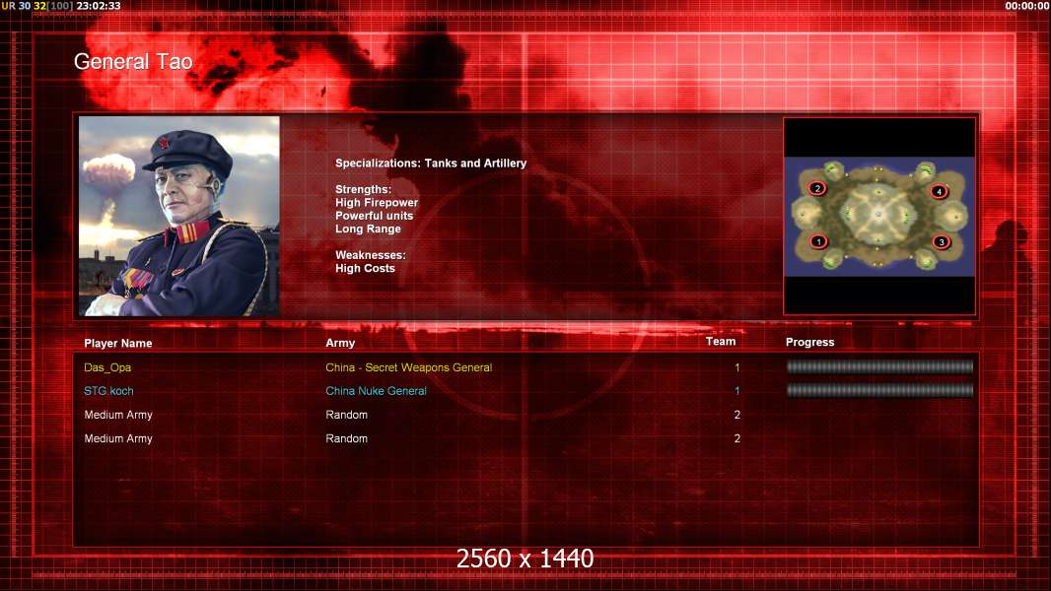1051x591 pixels.
Task: Click start position marker 2 on minimap
Action: (x=817, y=188)
